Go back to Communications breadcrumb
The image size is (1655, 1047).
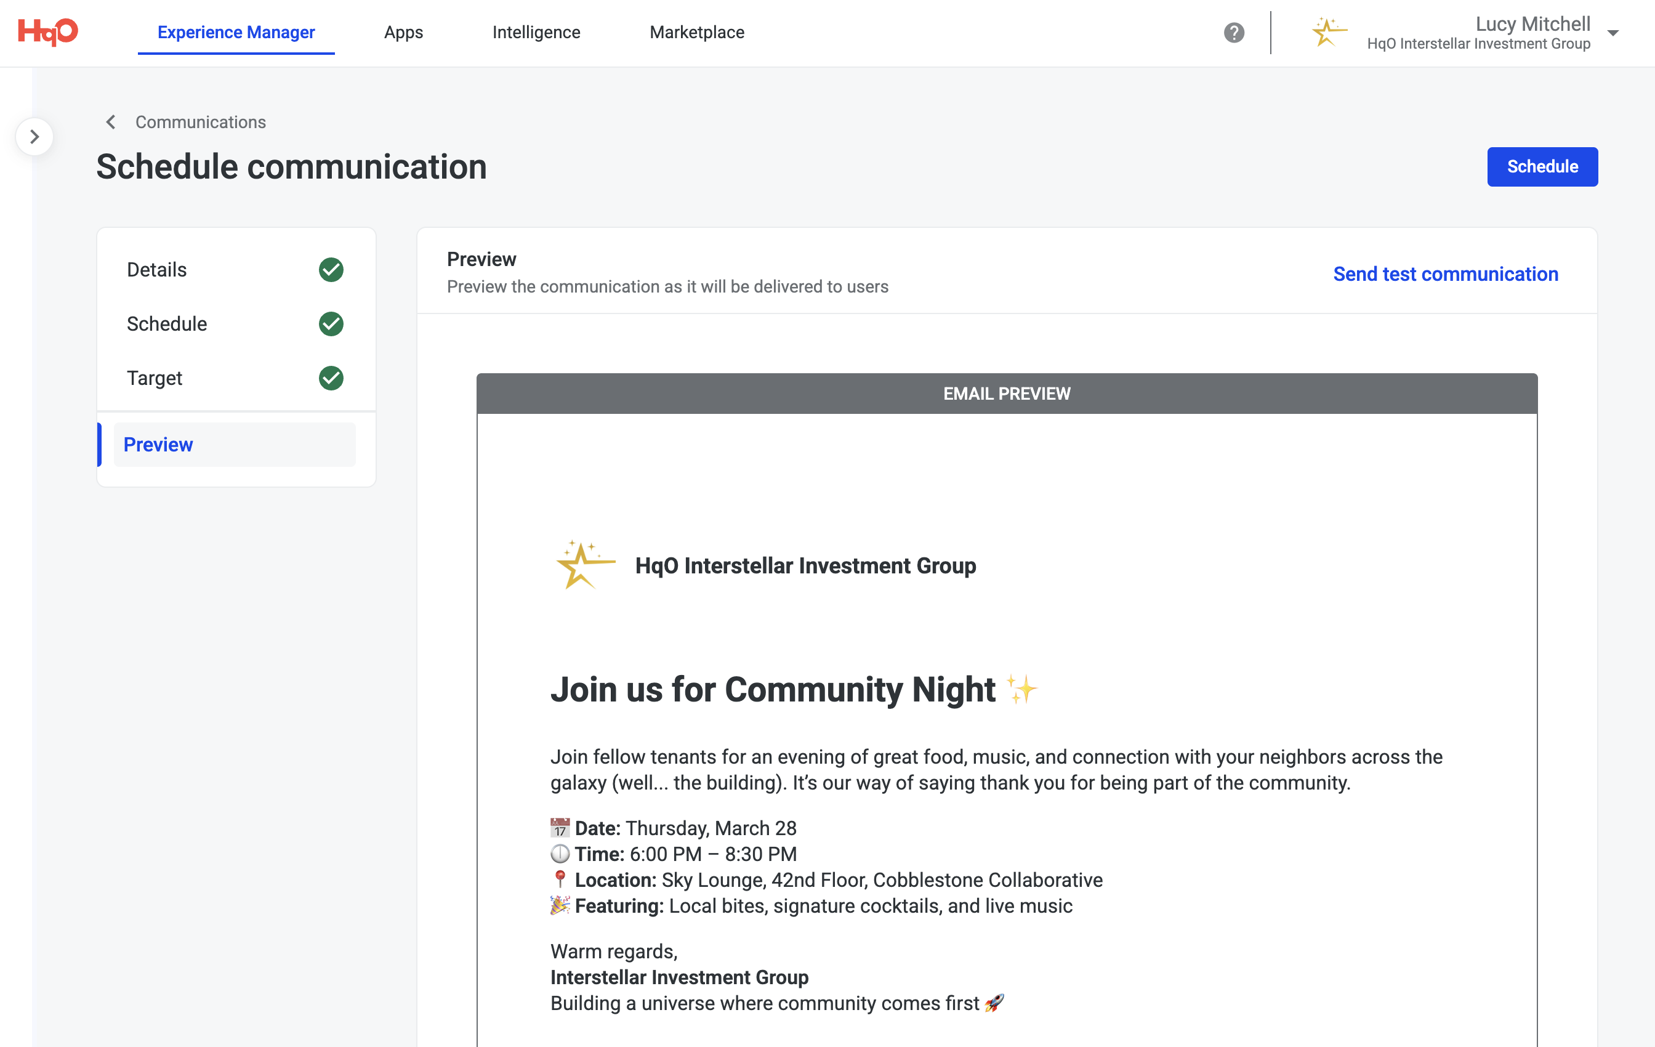[200, 123]
